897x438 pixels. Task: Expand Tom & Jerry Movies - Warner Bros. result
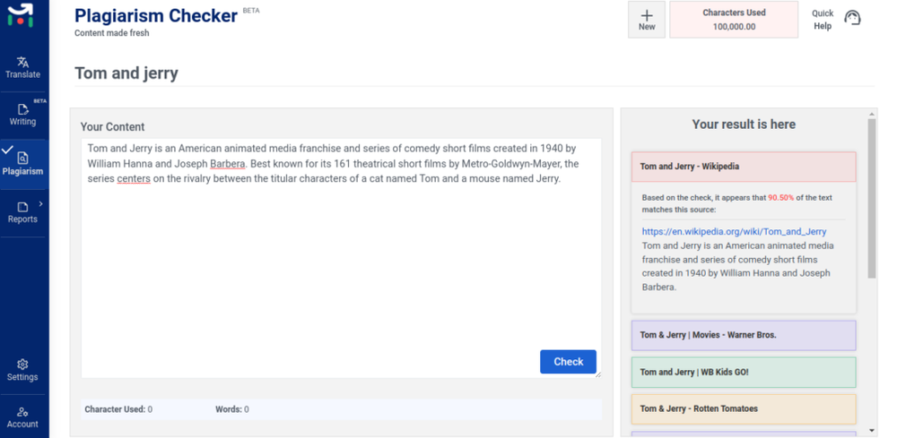pos(744,335)
